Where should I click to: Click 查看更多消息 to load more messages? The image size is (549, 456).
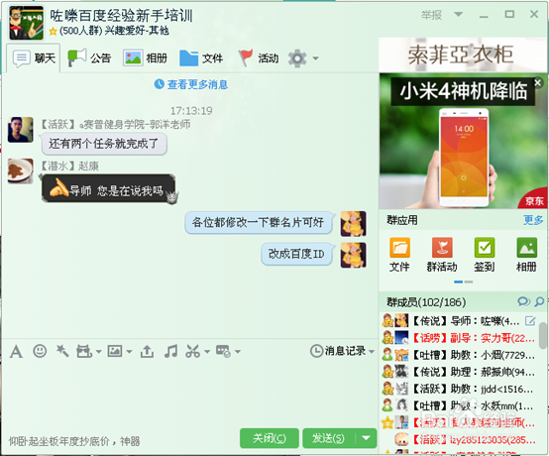click(x=191, y=84)
